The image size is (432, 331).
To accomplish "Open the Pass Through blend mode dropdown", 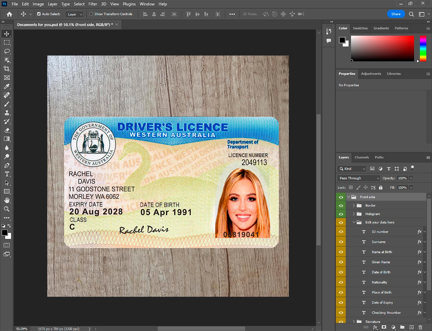I will coord(359,178).
